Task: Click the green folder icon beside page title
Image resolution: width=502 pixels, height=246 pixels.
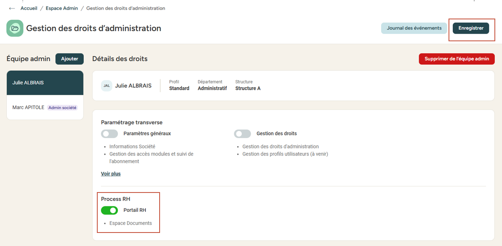Action: point(15,28)
